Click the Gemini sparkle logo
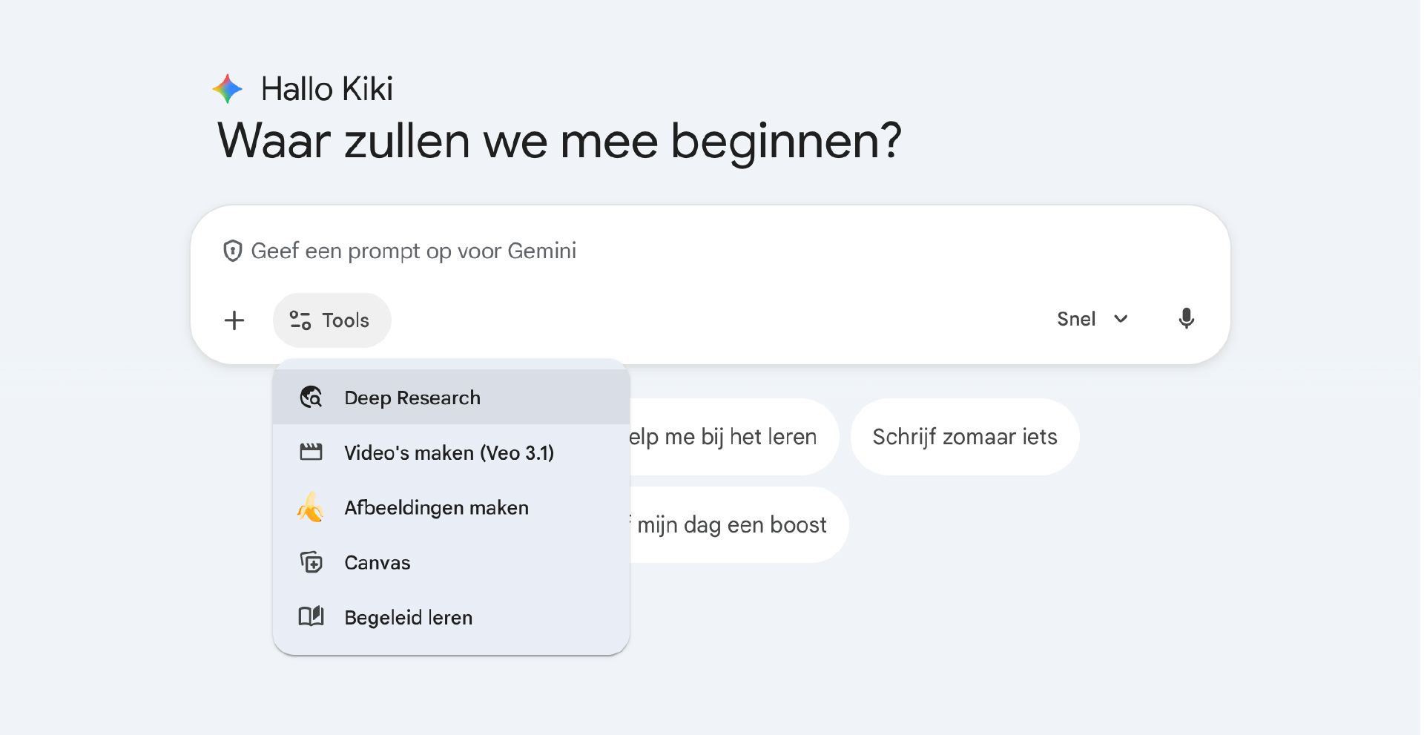The image size is (1424, 735). pos(228,89)
